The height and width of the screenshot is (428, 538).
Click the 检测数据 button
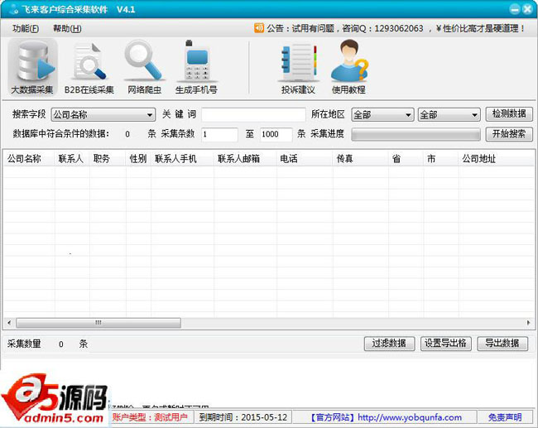tap(509, 114)
